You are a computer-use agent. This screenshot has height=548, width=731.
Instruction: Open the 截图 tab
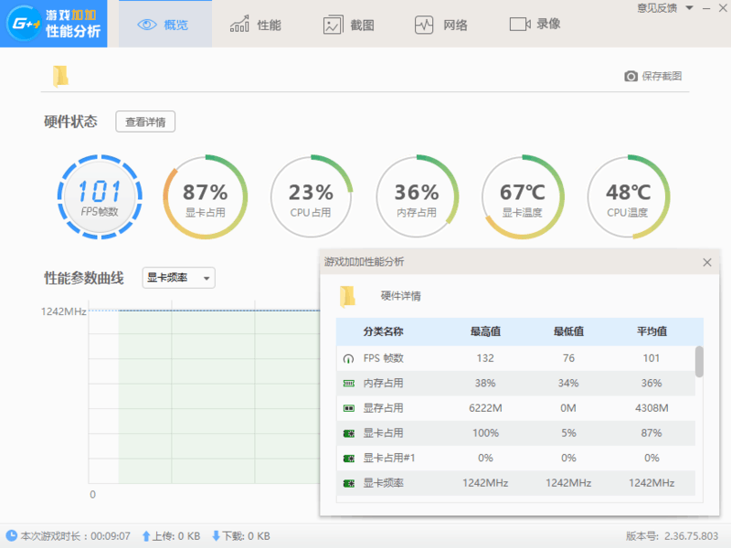349,25
